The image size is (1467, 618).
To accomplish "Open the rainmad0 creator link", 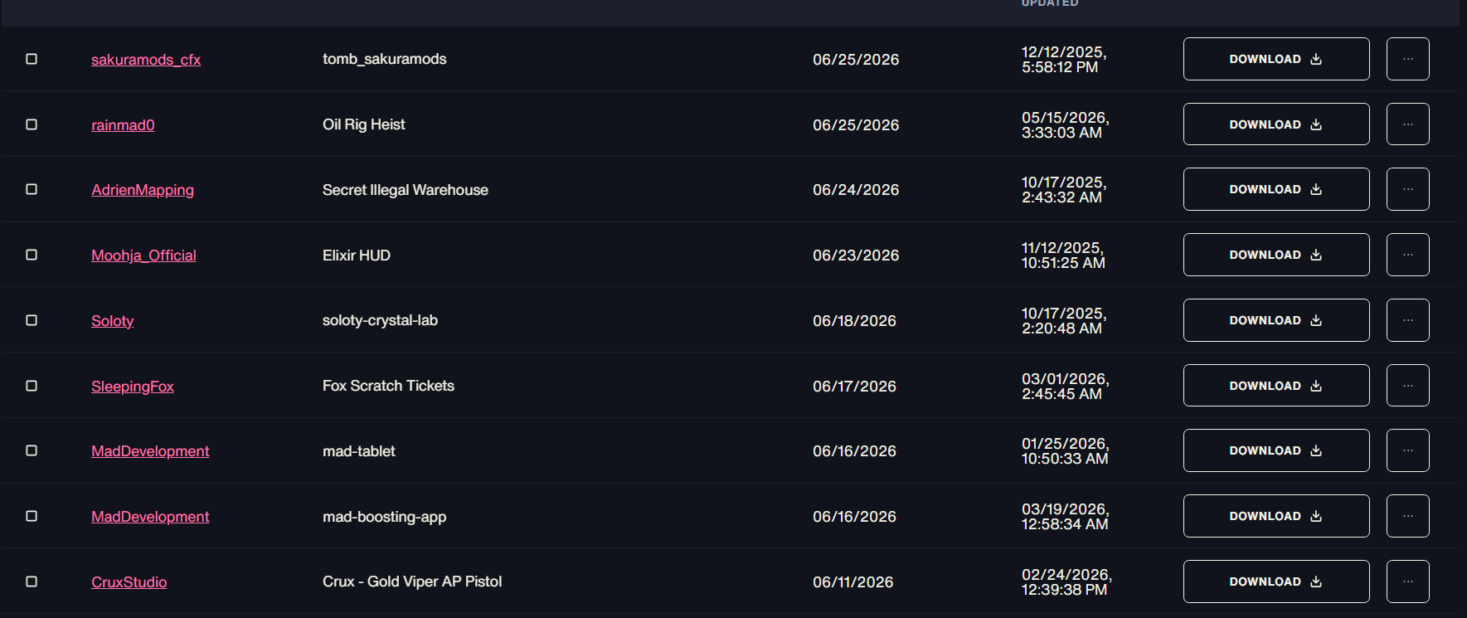I will (123, 125).
